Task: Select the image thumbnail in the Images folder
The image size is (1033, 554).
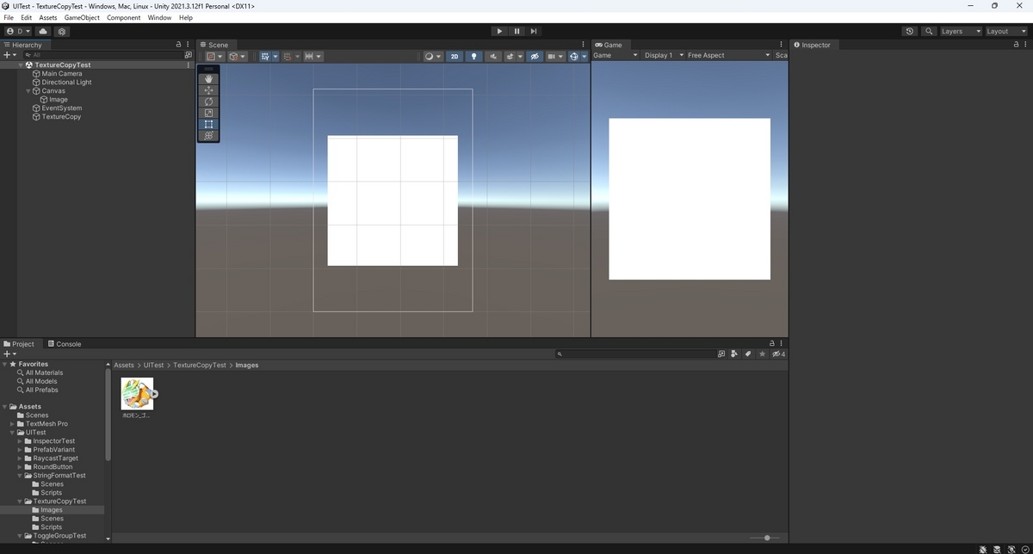Action: coord(137,394)
